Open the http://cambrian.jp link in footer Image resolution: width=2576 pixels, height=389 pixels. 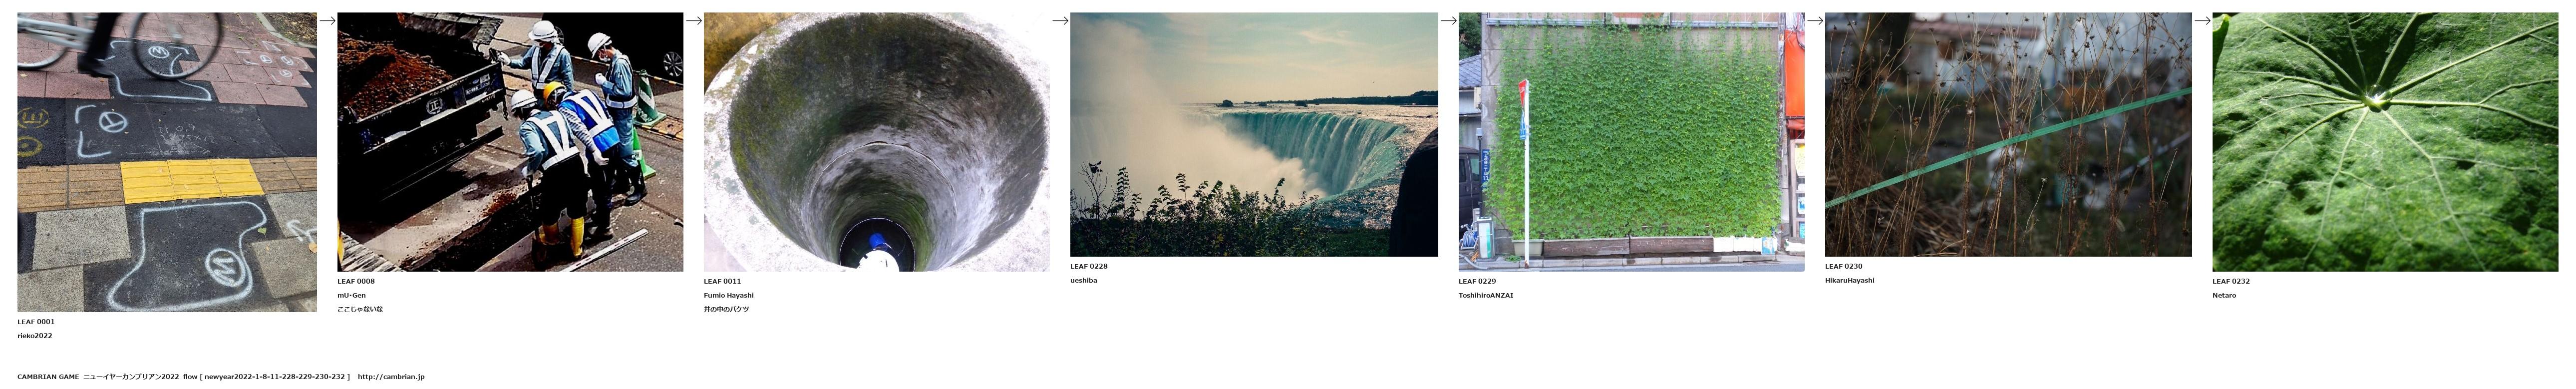pyautogui.click(x=391, y=377)
